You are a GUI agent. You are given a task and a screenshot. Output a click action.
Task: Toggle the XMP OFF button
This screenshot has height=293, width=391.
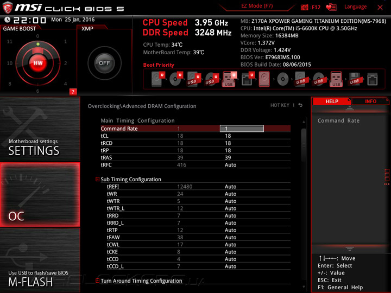pyautogui.click(x=104, y=63)
